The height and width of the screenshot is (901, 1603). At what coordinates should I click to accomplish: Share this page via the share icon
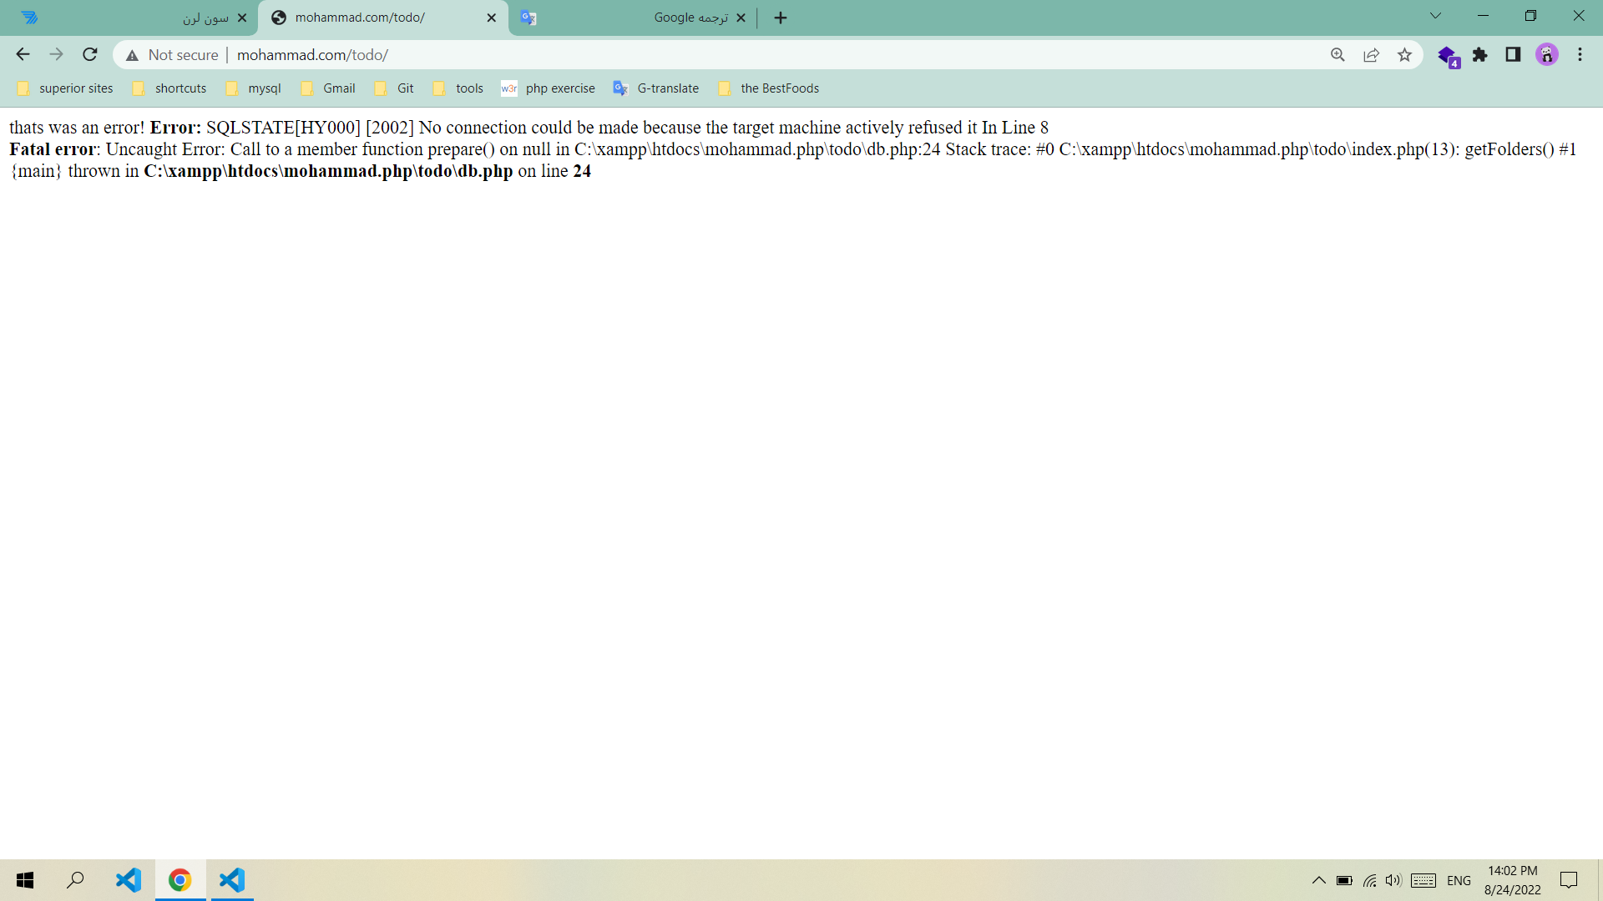tap(1371, 55)
